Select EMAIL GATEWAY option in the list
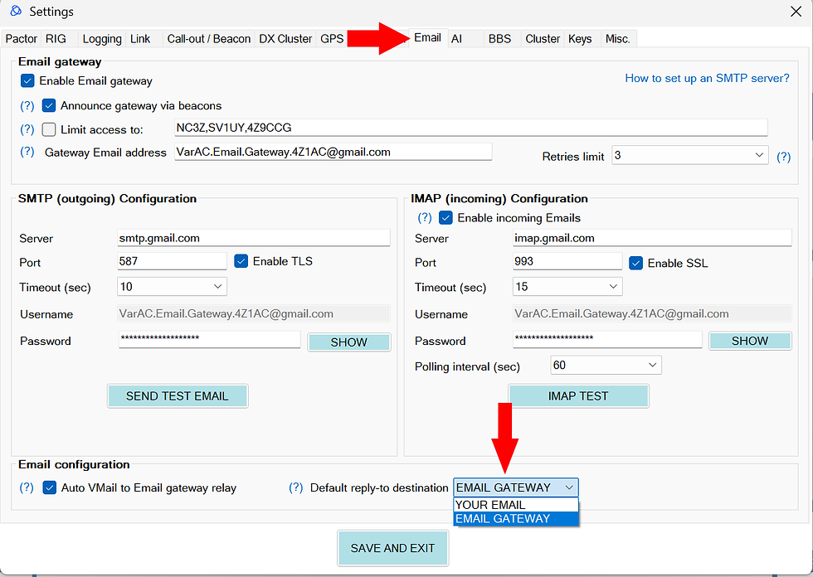 (x=515, y=518)
